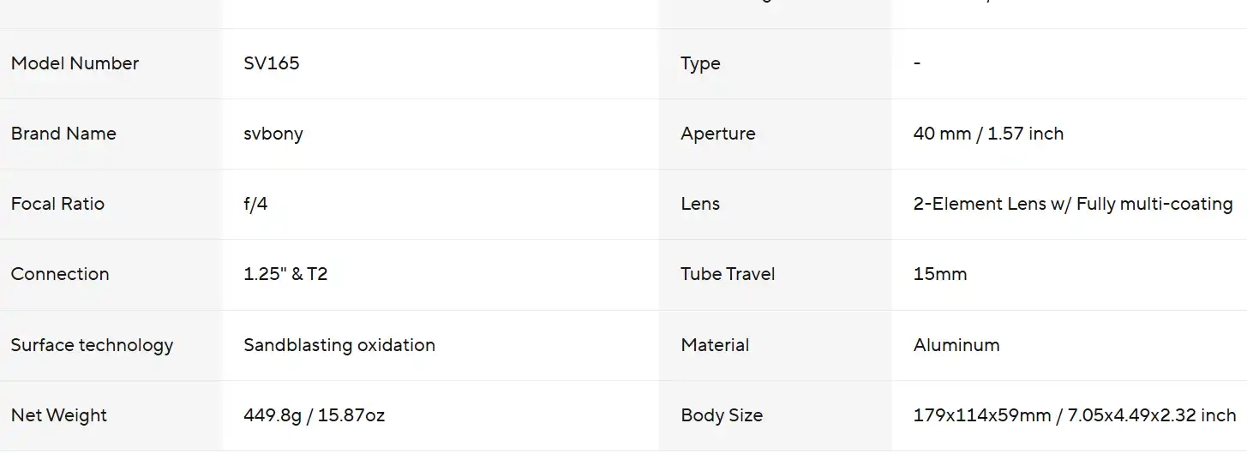Select the 2-Element Lens multi-coating text
Screen dimensions: 1247x453
pyautogui.click(x=1073, y=204)
